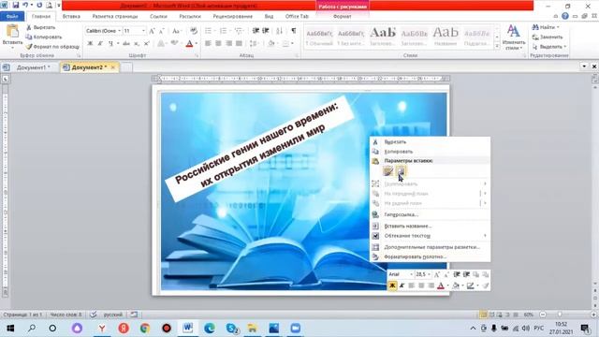The image size is (599, 337).
Task: Clear formatting with the ribbon eraser icon
Action: click(194, 31)
